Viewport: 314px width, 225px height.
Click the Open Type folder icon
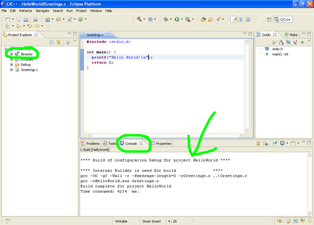203,19
